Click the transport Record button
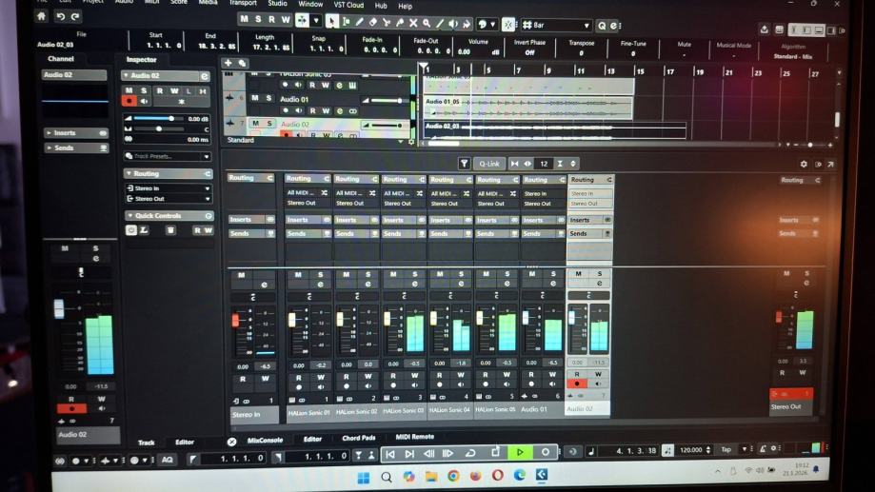 546,452
